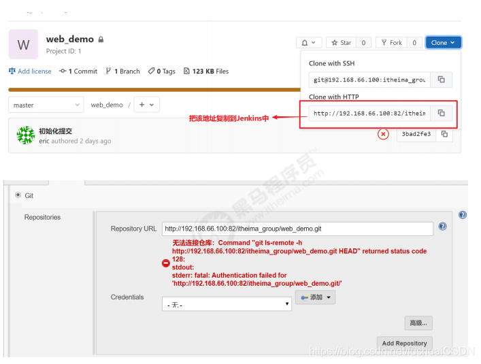The width and height of the screenshot is (481, 364).
Task: Open help for Git section
Action: [x=463, y=215]
